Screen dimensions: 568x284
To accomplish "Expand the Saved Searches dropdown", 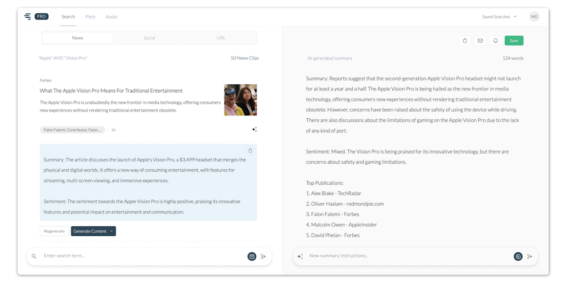I will 499,17.
